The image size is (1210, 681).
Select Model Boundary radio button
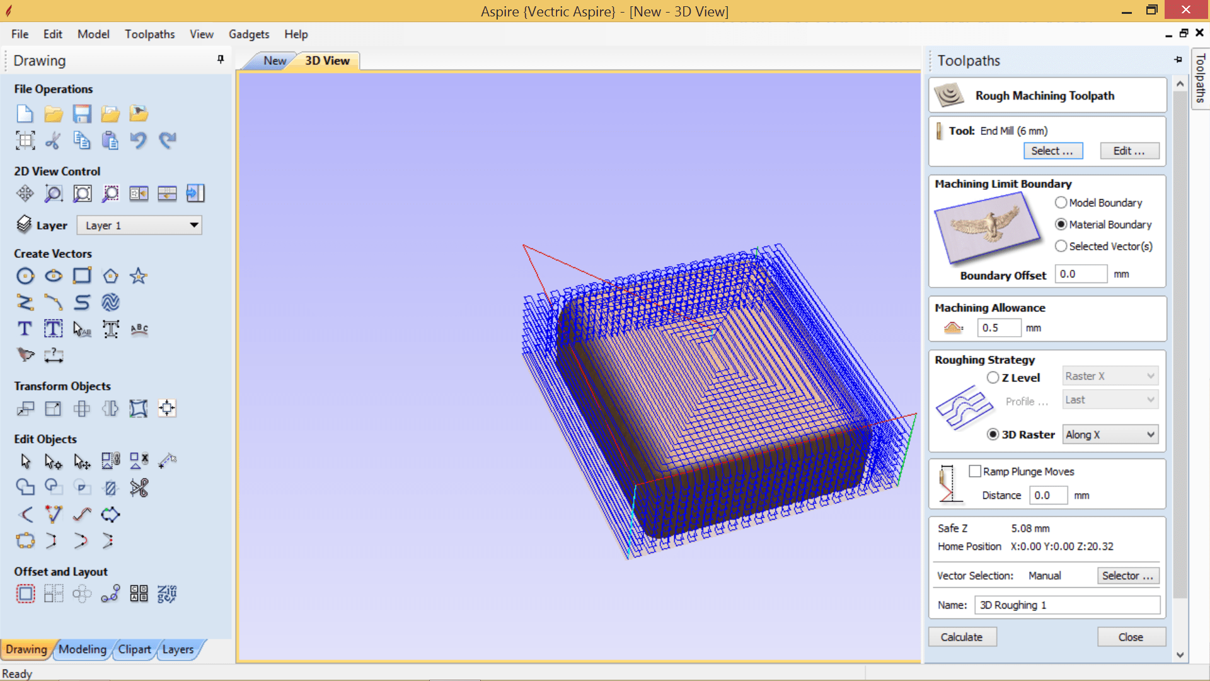(1061, 202)
